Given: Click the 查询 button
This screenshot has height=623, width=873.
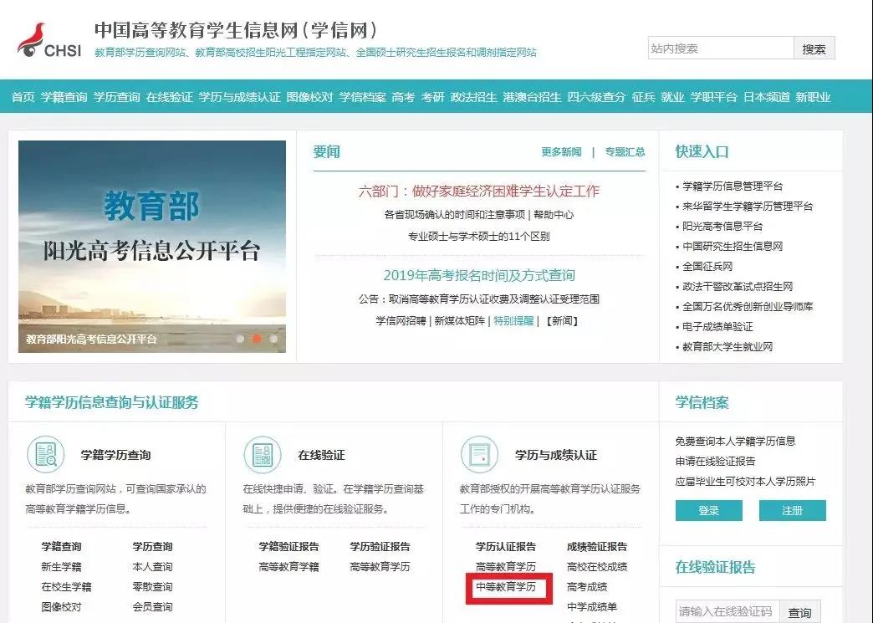Looking at the screenshot, I should pos(800,612).
